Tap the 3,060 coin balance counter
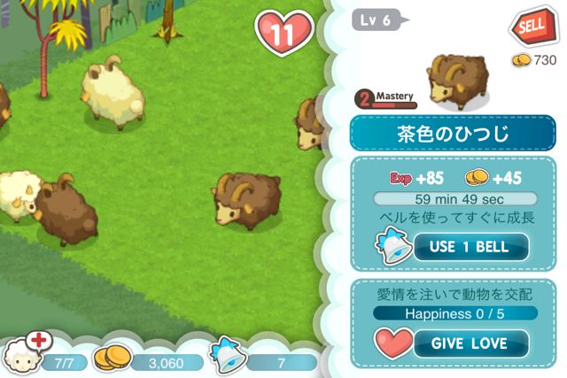Screen dimensions: 567x378 (x=167, y=363)
